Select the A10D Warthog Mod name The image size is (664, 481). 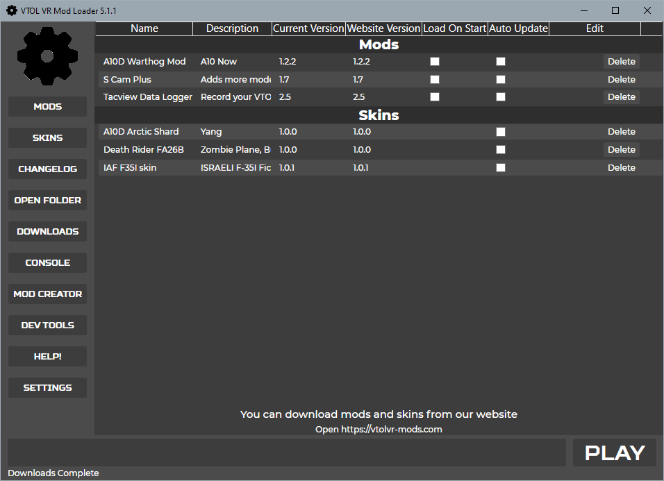[x=144, y=62]
